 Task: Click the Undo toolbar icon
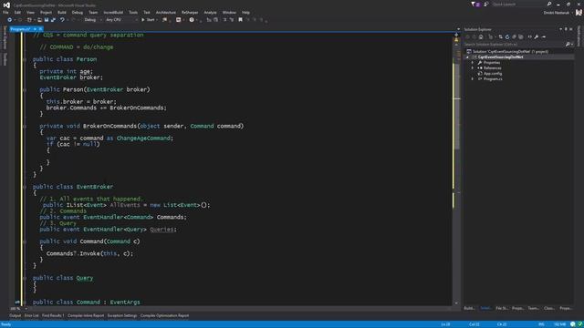(x=62, y=20)
